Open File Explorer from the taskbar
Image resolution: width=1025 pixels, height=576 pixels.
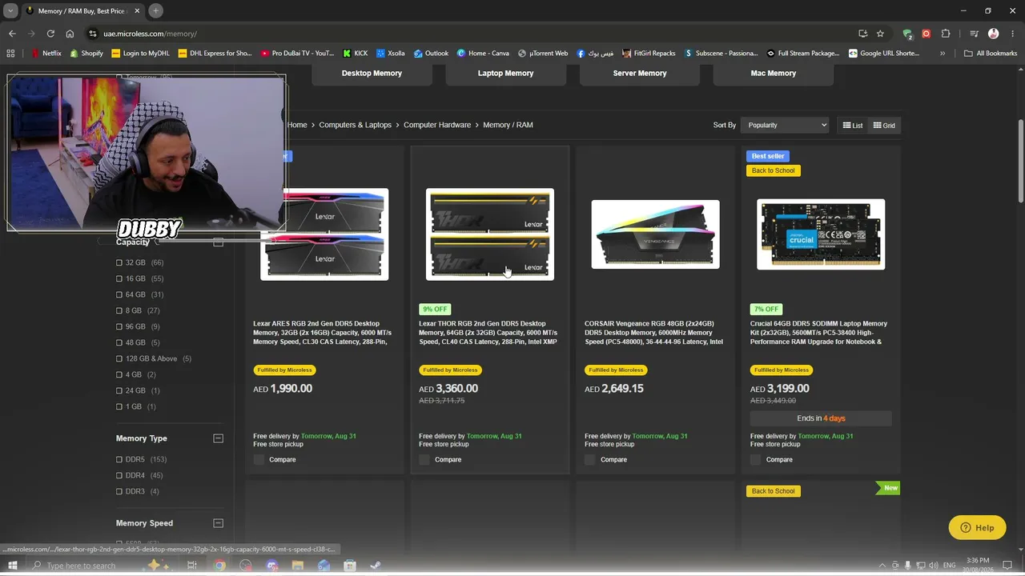pos(298,566)
